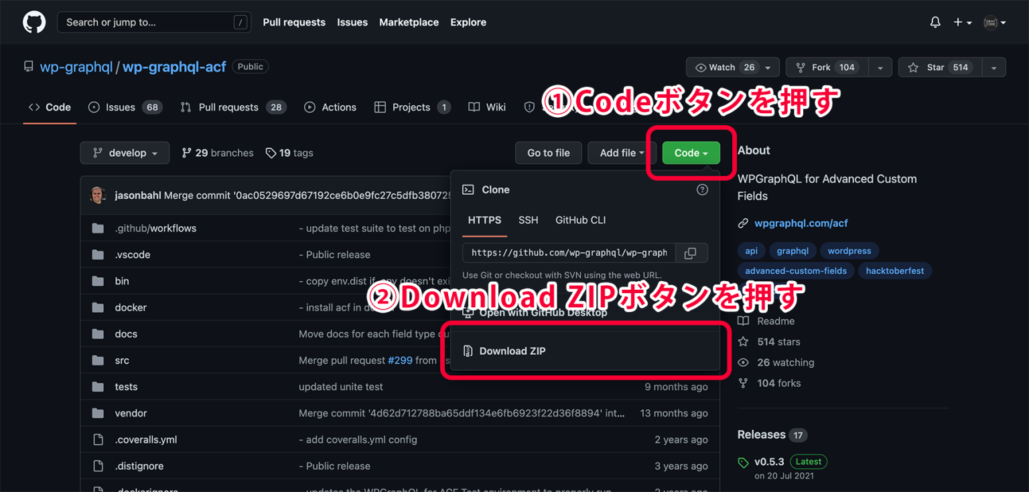Open 'updated unite test' commit message

point(341,387)
